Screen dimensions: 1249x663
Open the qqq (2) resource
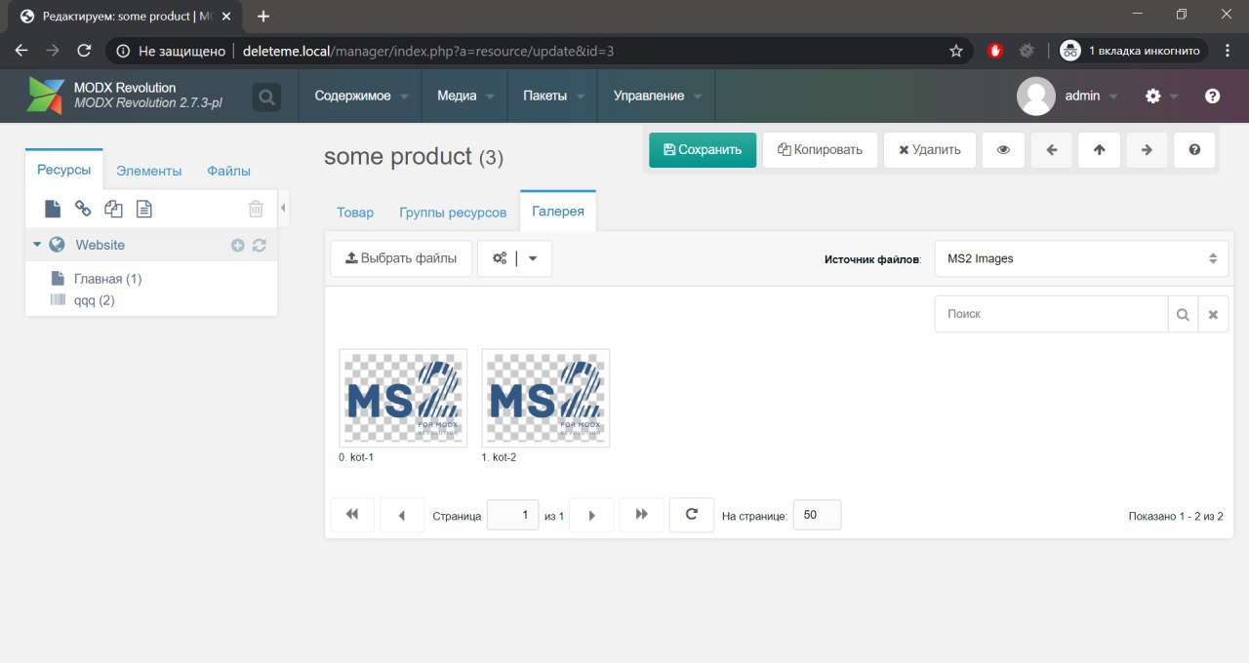tap(94, 300)
